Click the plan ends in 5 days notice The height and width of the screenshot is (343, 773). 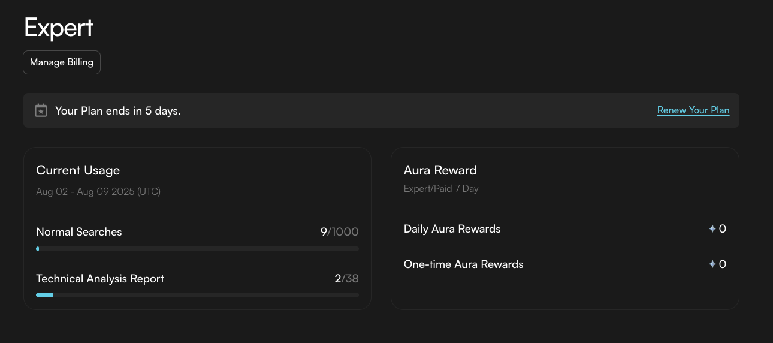pos(118,111)
